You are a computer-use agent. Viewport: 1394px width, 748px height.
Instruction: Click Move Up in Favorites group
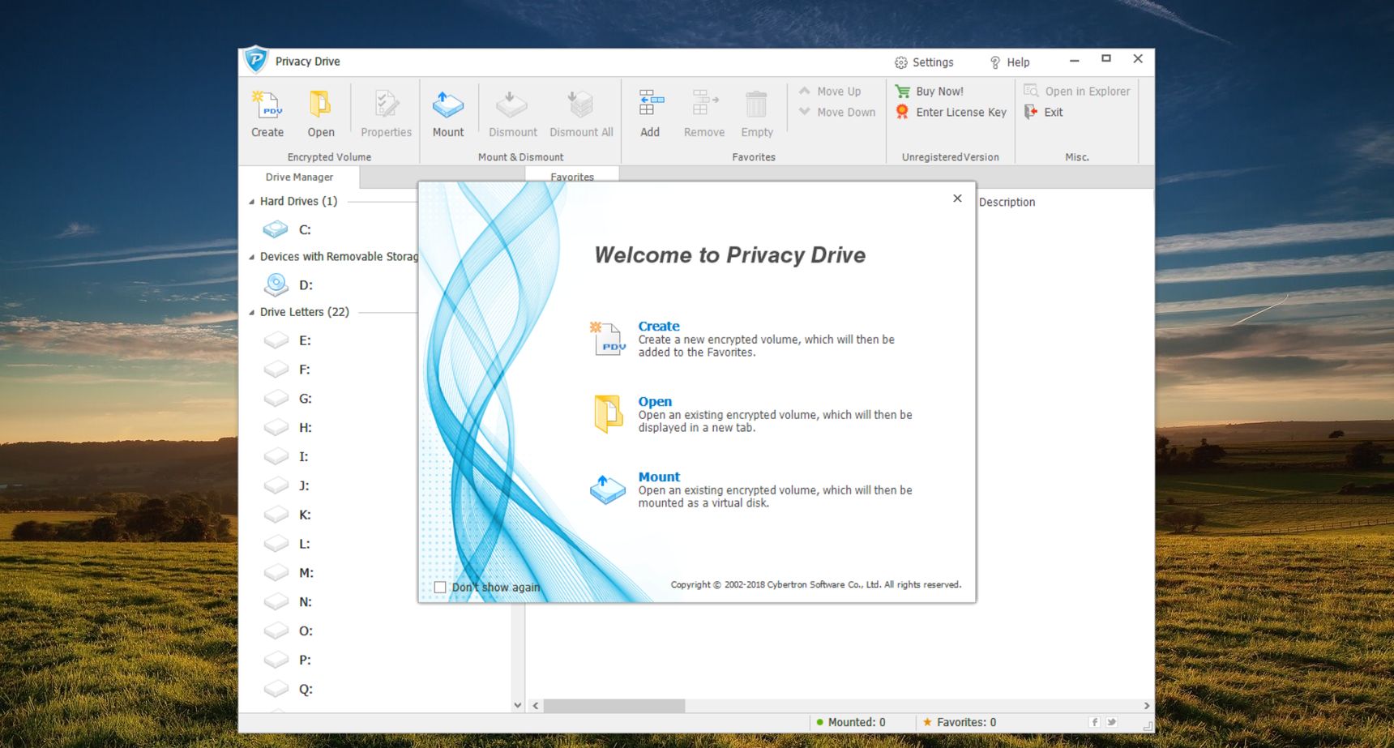coord(830,92)
